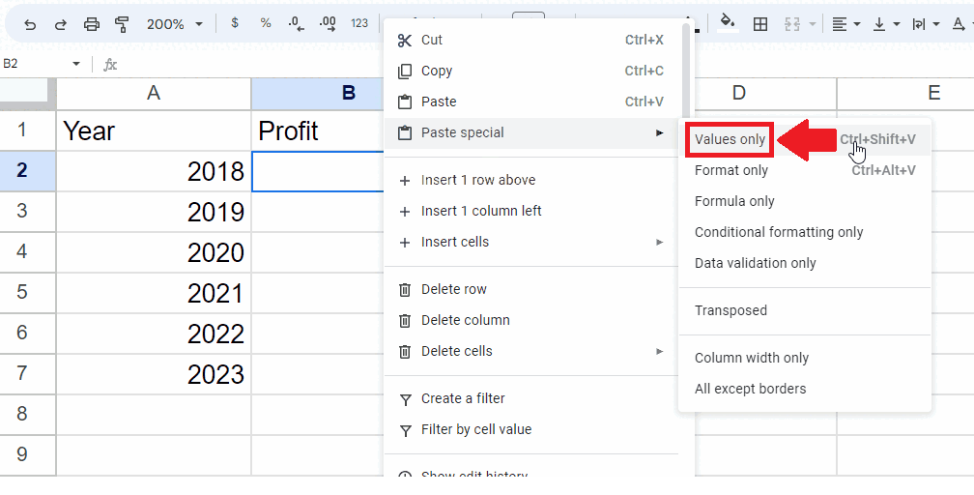Format as percent
Screen dimensions: 974x495
[266, 23]
